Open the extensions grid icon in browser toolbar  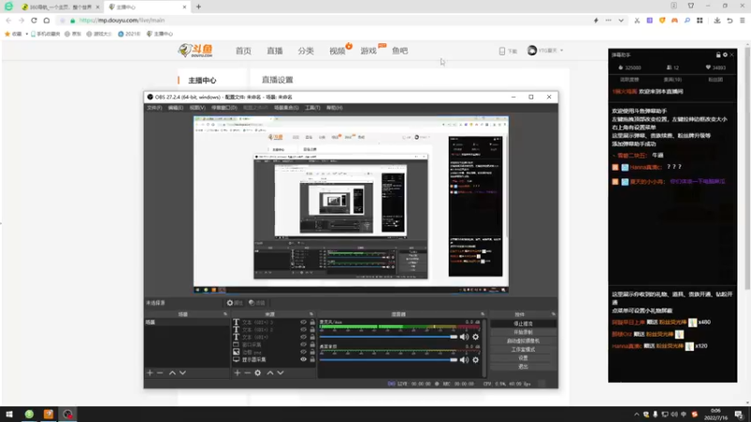click(x=699, y=21)
